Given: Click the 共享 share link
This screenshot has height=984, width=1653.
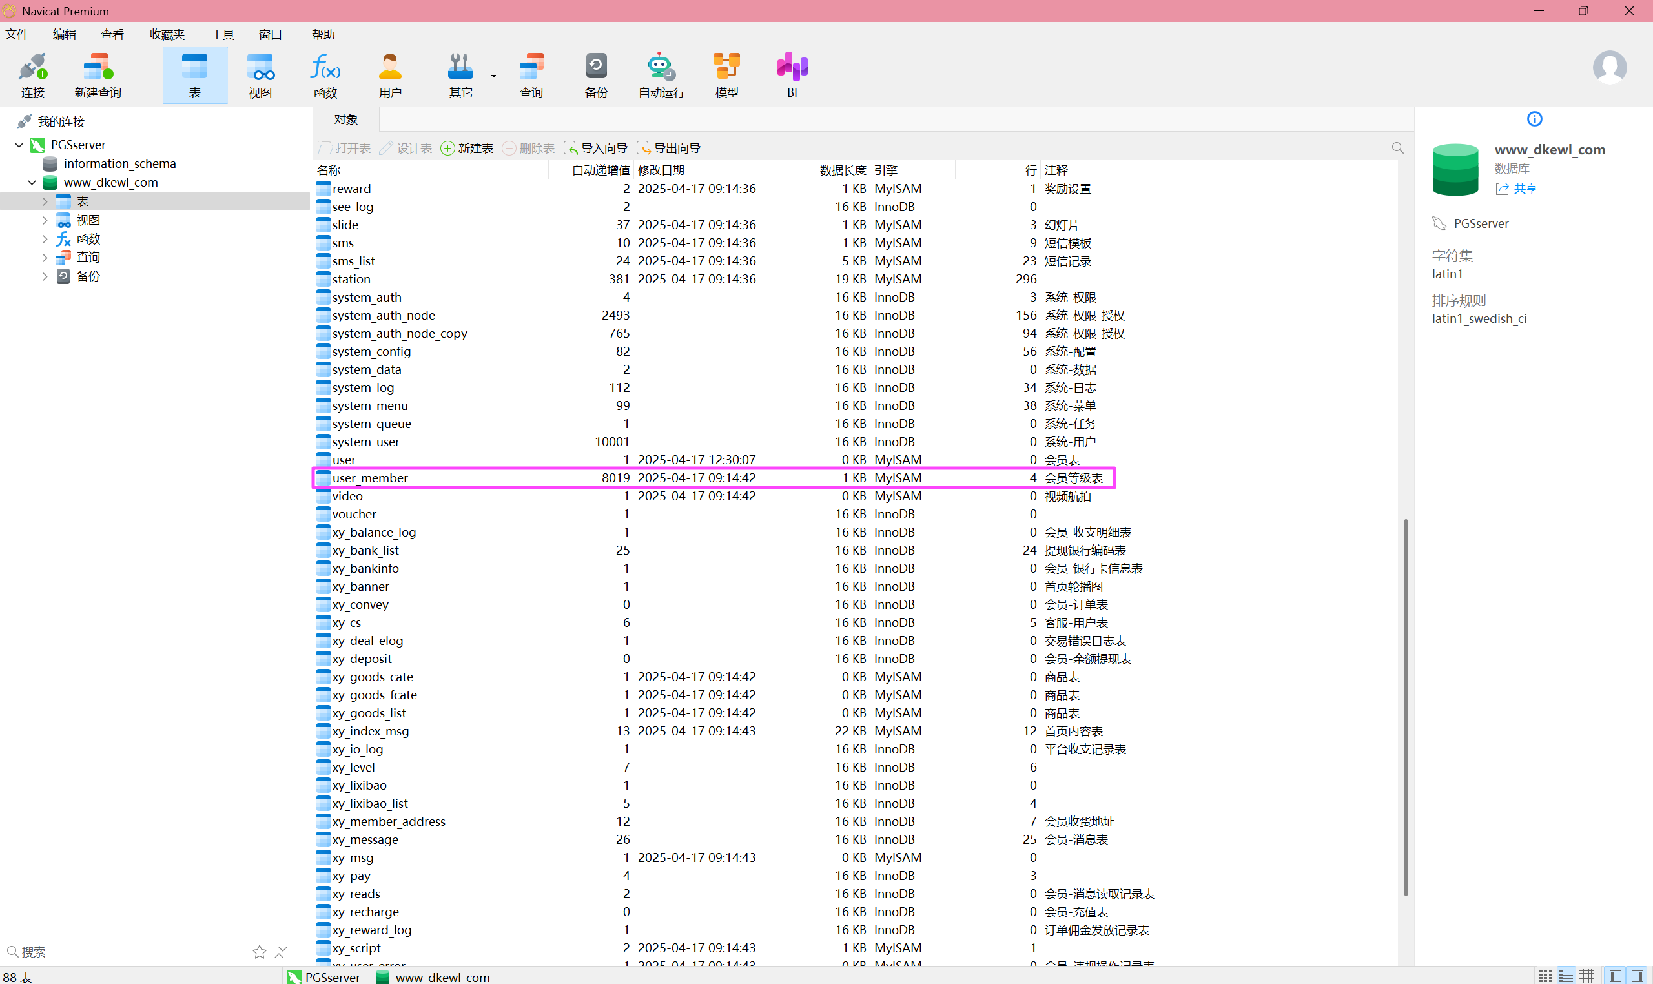Looking at the screenshot, I should (1516, 189).
